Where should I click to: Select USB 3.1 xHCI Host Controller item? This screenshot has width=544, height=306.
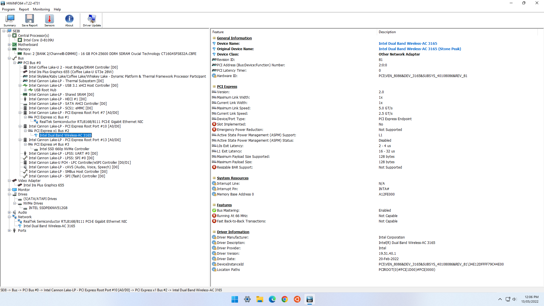click(x=73, y=86)
